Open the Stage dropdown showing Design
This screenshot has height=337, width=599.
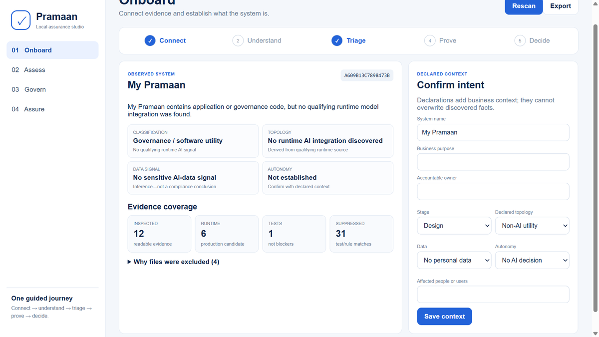click(454, 226)
